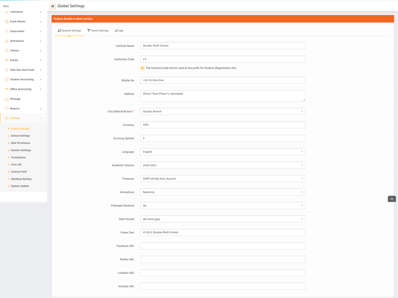Click the Facebook URL input field
This screenshot has width=398, height=298.
coord(222,246)
